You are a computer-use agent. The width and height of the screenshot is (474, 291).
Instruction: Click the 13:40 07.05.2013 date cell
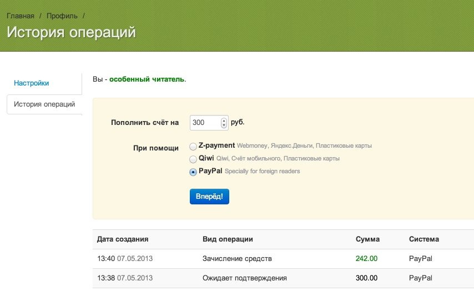[125, 259]
